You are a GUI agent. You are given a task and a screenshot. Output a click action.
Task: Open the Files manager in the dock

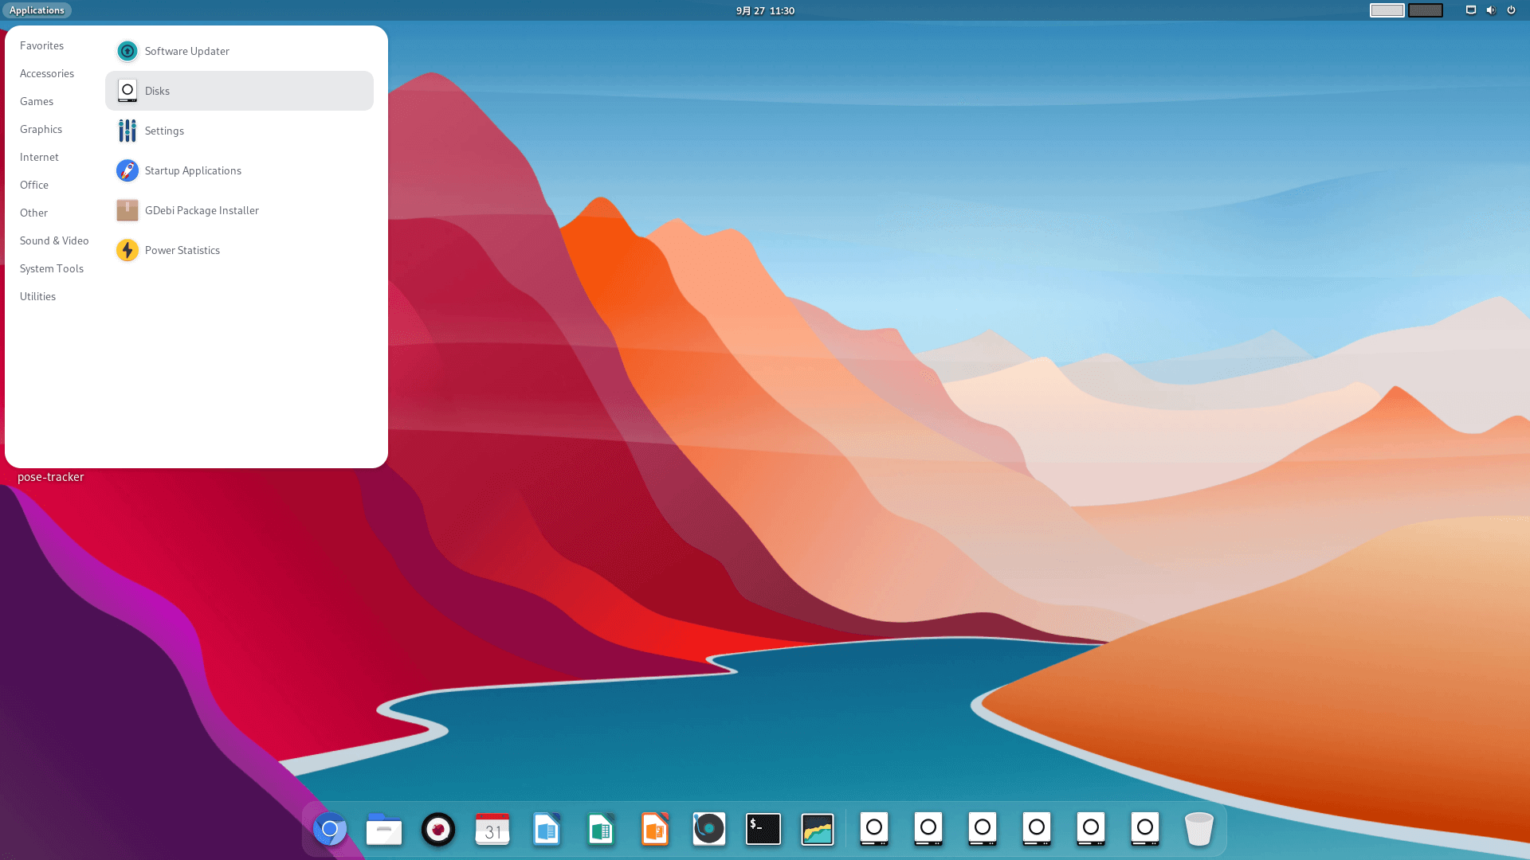pyautogui.click(x=384, y=829)
